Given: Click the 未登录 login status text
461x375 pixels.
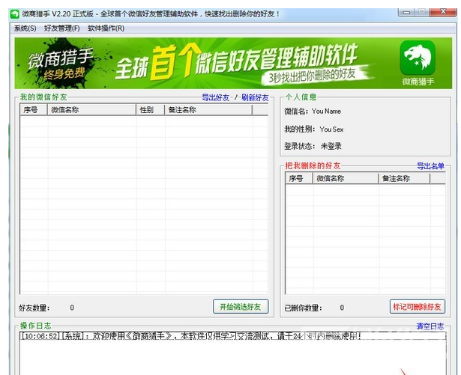Looking at the screenshot, I should coord(331,146).
